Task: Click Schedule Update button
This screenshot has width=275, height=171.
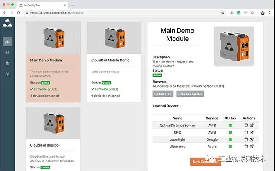Action: point(190,94)
